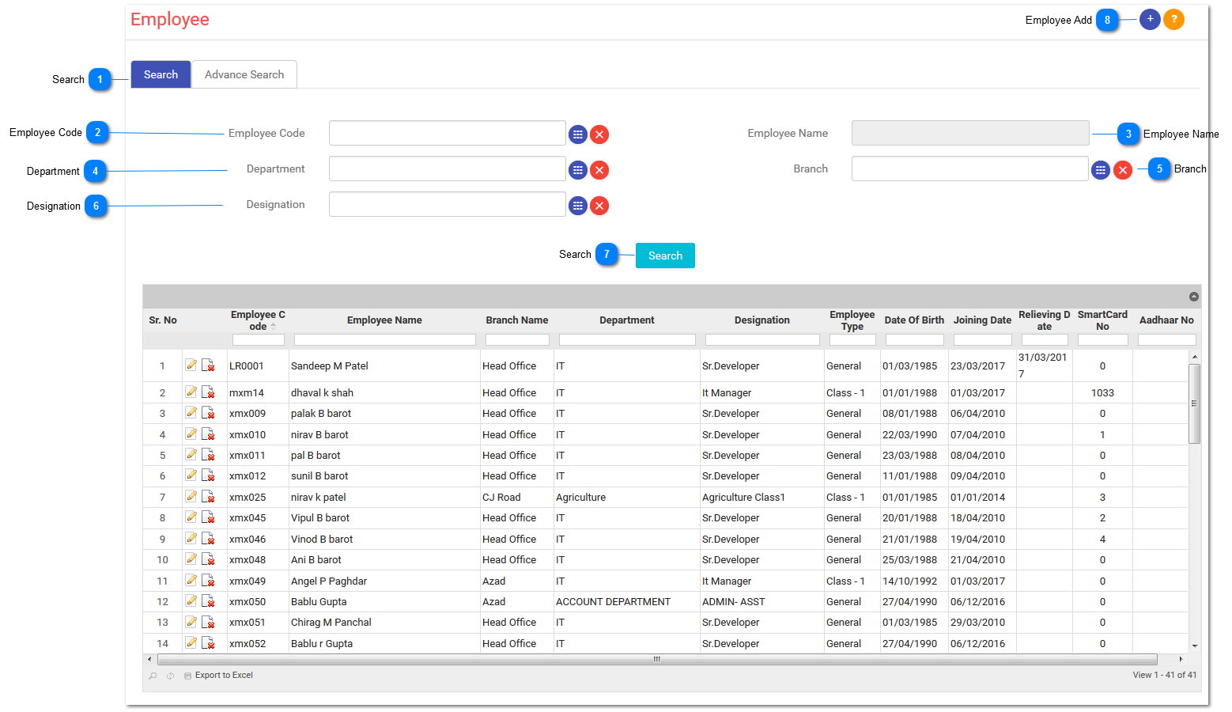1232x712 pixels.
Task: Collapse the employee grid using the header arrow
Action: [1194, 297]
